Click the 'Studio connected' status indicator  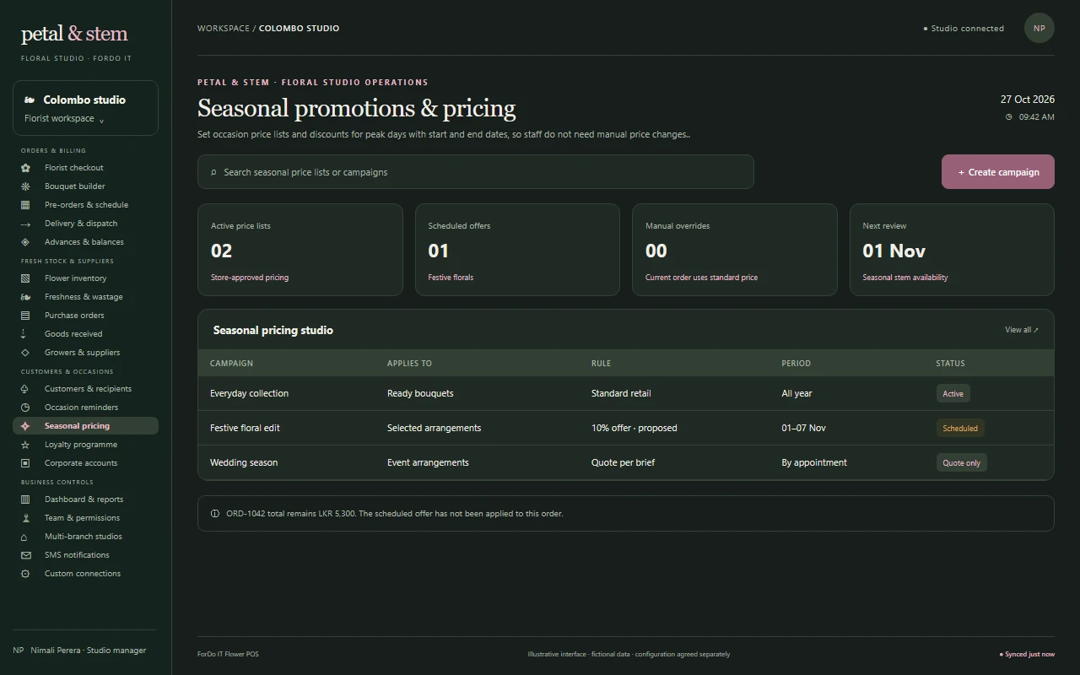tap(964, 29)
